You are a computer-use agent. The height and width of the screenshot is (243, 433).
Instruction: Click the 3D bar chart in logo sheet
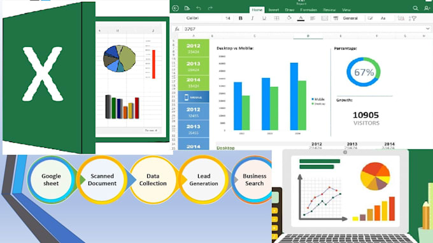(122, 107)
